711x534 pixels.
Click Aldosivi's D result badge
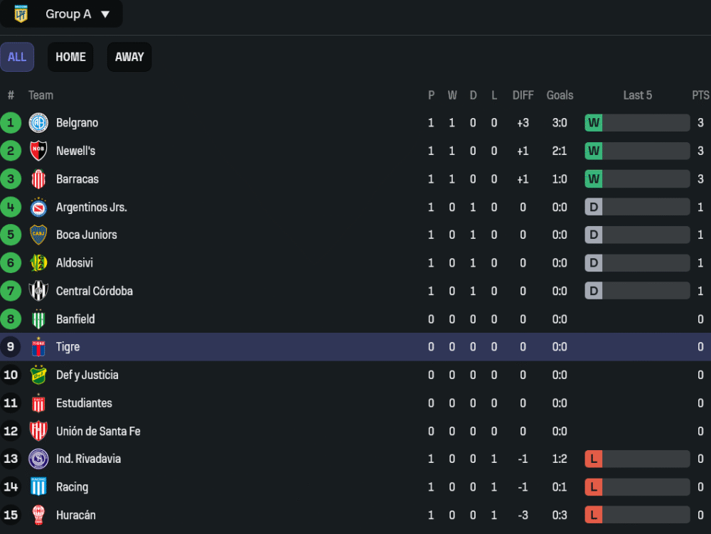[594, 263]
